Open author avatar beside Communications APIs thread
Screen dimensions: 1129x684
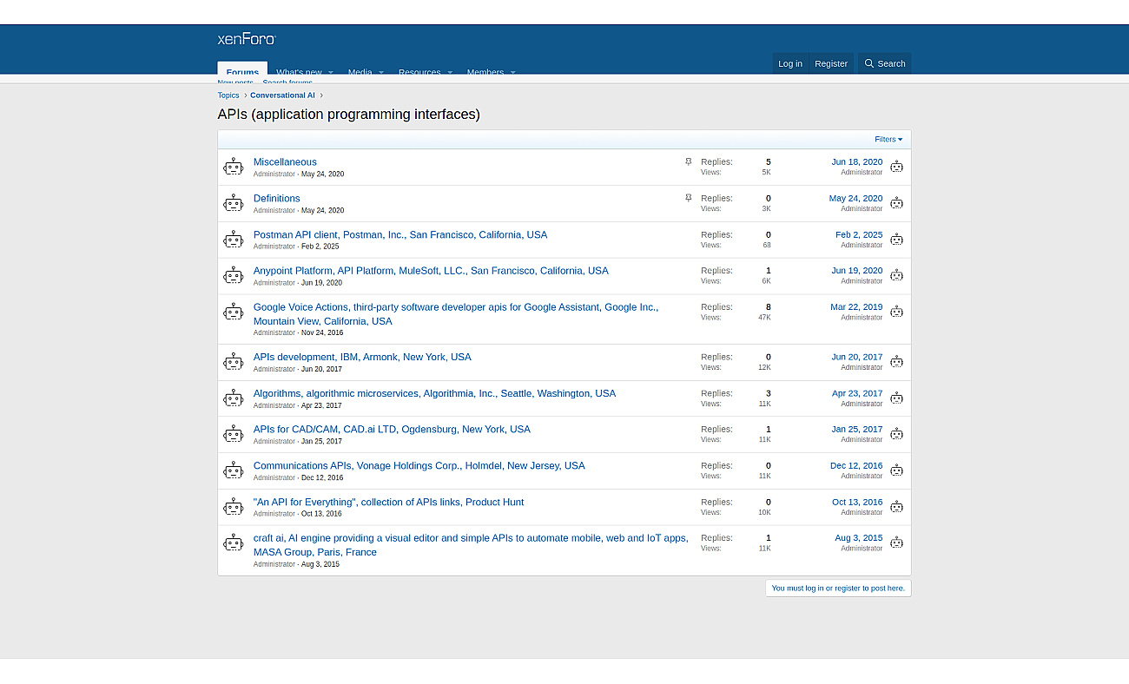[233, 470]
